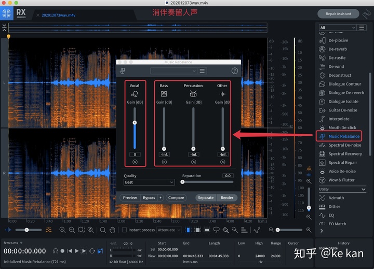Open the Dialogue De-reverb module
Screen dimensions: 374x269
[342, 93]
